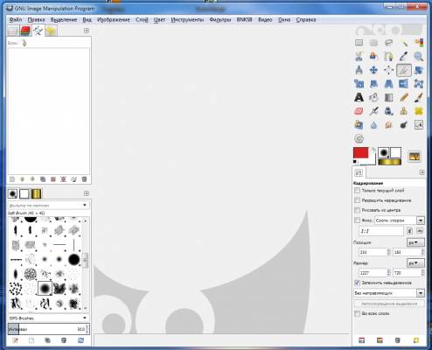The height and width of the screenshot is (350, 432).
Task: Select the Blend gradient tool
Action: coord(388,97)
